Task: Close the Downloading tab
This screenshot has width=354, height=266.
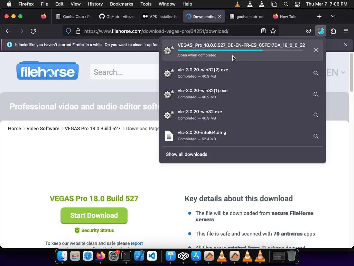Action: (220, 16)
